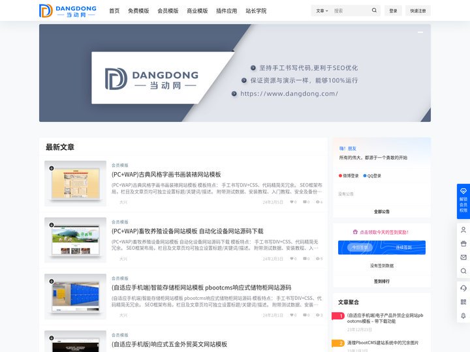
Task: Open article (自适应手机版)响应式五金外贸英文网站模板
Action: pos(169,344)
